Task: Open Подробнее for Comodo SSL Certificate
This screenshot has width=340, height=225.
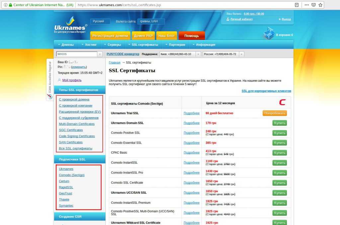Action: [x=192, y=183]
